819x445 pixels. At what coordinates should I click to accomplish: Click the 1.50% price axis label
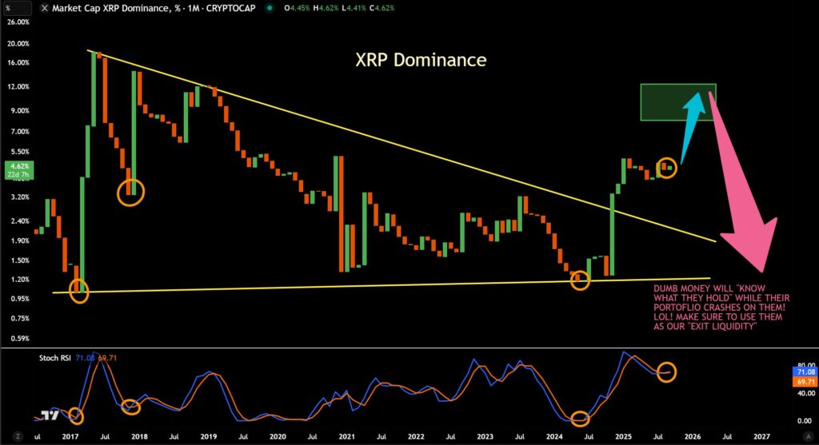tap(20, 260)
